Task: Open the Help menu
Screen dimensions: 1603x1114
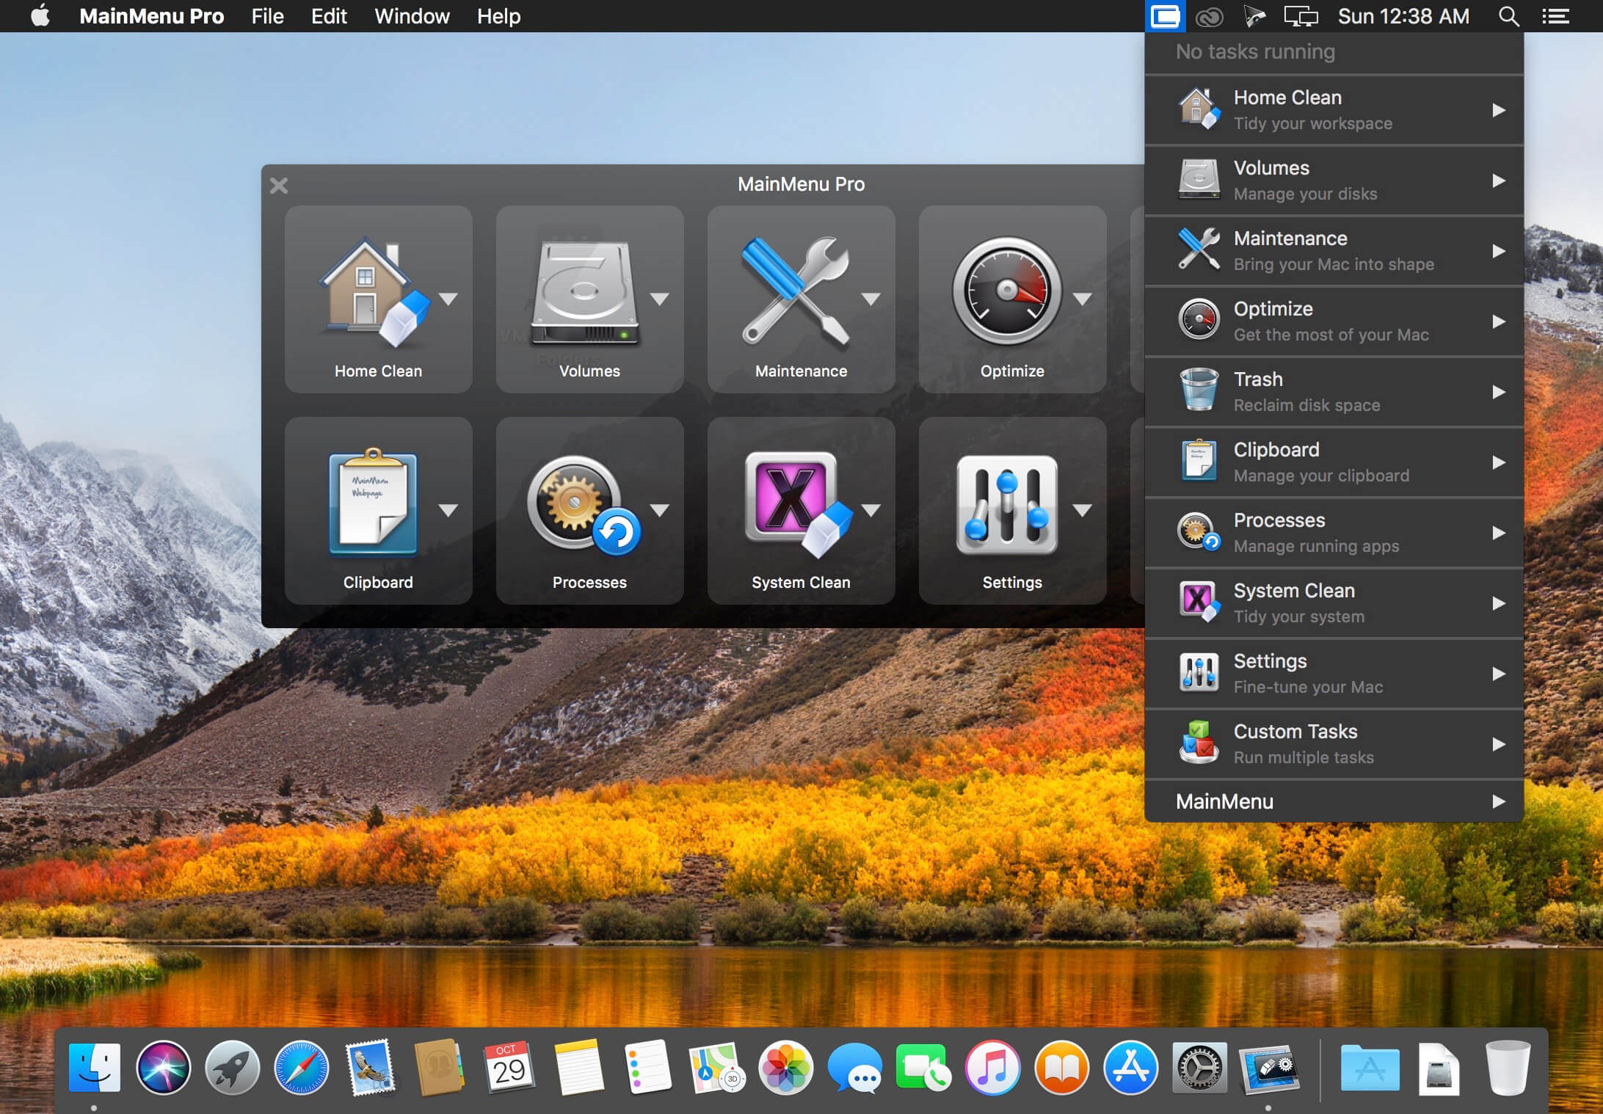Action: tap(498, 16)
